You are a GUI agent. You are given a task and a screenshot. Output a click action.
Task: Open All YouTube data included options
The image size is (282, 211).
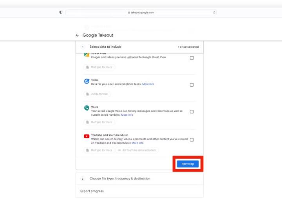137,150
